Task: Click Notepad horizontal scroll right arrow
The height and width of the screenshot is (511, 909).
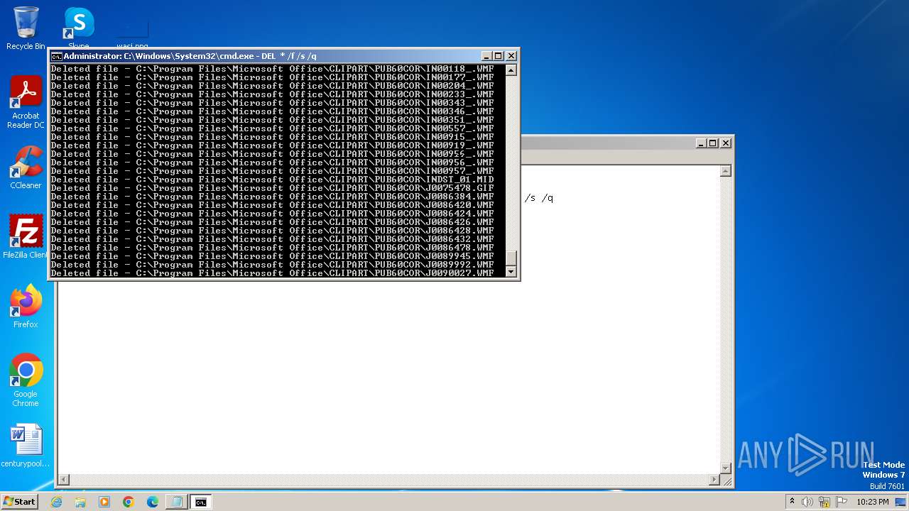Action: pyautogui.click(x=714, y=480)
